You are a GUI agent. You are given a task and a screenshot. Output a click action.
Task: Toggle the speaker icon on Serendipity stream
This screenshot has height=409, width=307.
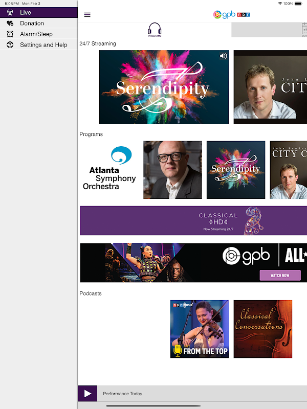pos(223,56)
